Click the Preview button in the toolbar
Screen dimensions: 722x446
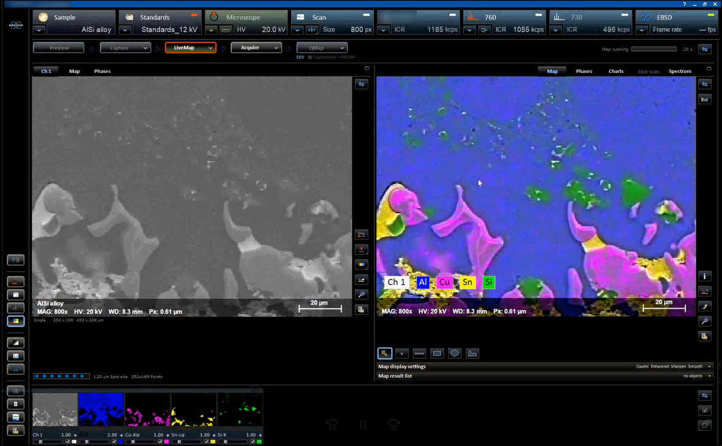pyautogui.click(x=58, y=47)
